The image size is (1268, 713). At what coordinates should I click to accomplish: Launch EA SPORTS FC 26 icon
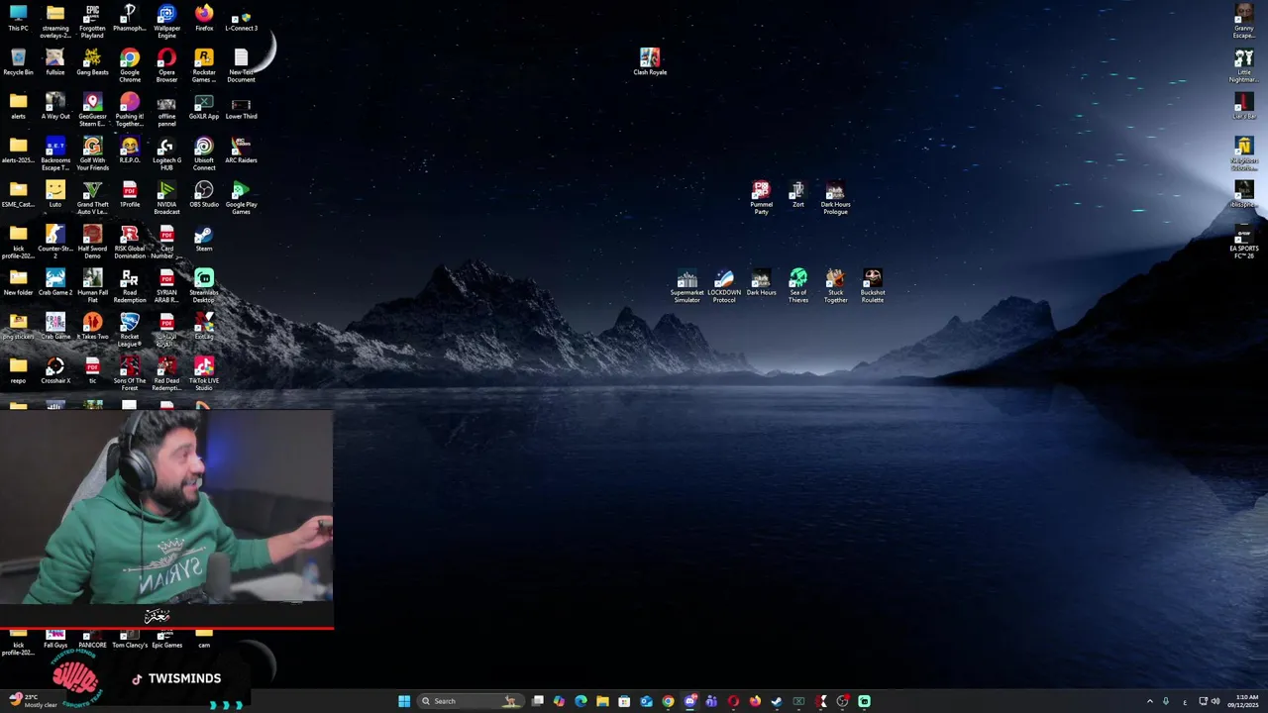point(1244,243)
